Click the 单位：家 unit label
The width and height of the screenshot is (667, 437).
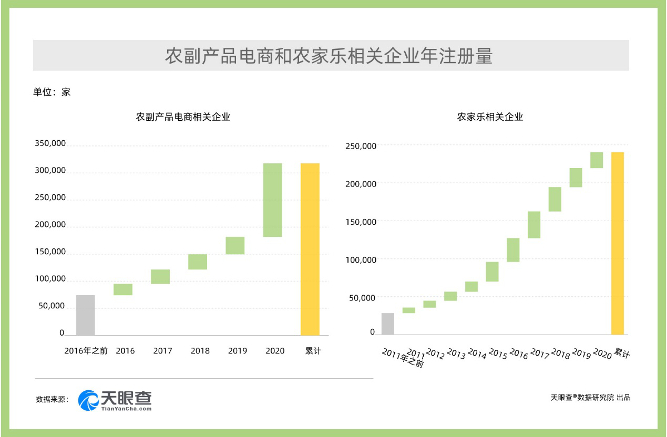pyautogui.click(x=52, y=92)
